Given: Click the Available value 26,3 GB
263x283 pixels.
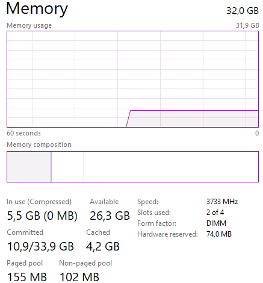Looking at the screenshot, I should click(110, 216).
